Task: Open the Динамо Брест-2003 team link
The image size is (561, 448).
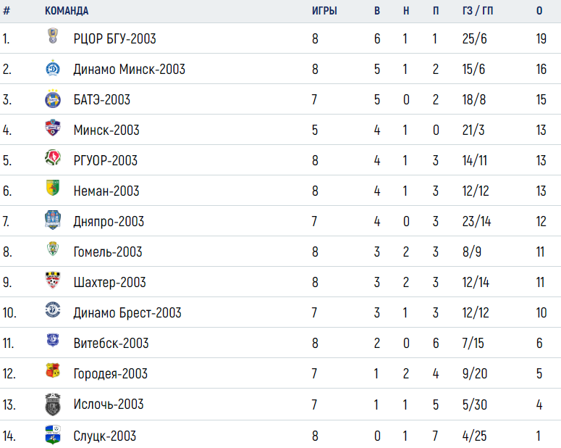Action: tap(127, 313)
